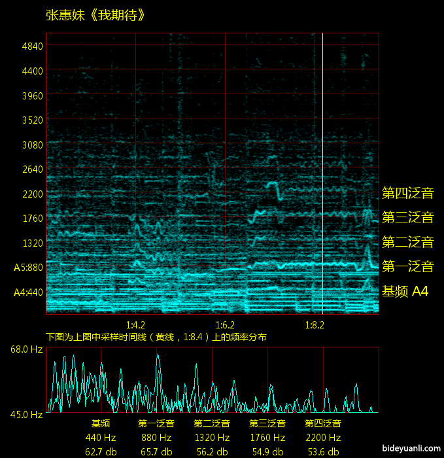Image resolution: width=444 pixels, height=458 pixels.
Task: Click the A5:880 frequency axis label
Action: click(x=28, y=268)
